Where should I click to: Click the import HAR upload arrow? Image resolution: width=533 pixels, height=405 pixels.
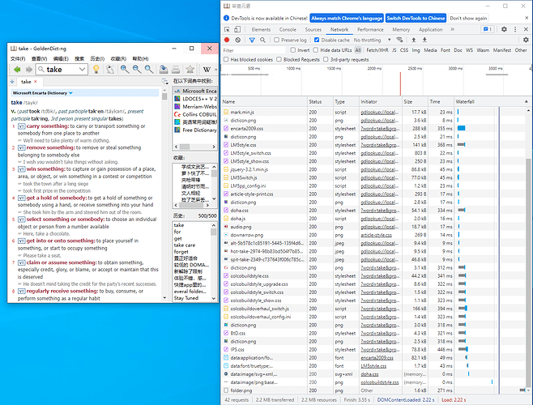pyautogui.click(x=414, y=40)
